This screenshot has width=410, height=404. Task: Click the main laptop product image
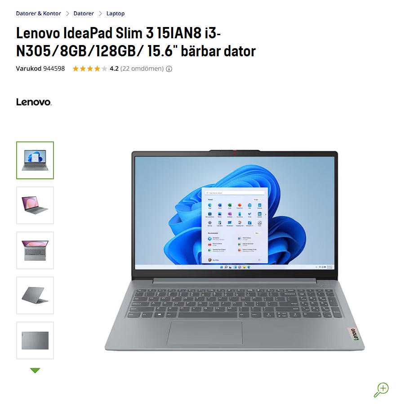click(235, 250)
